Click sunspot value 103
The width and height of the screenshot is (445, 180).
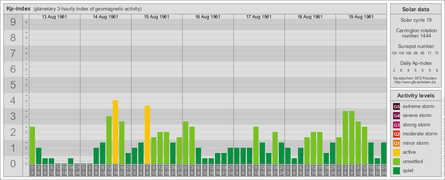[x=394, y=53]
